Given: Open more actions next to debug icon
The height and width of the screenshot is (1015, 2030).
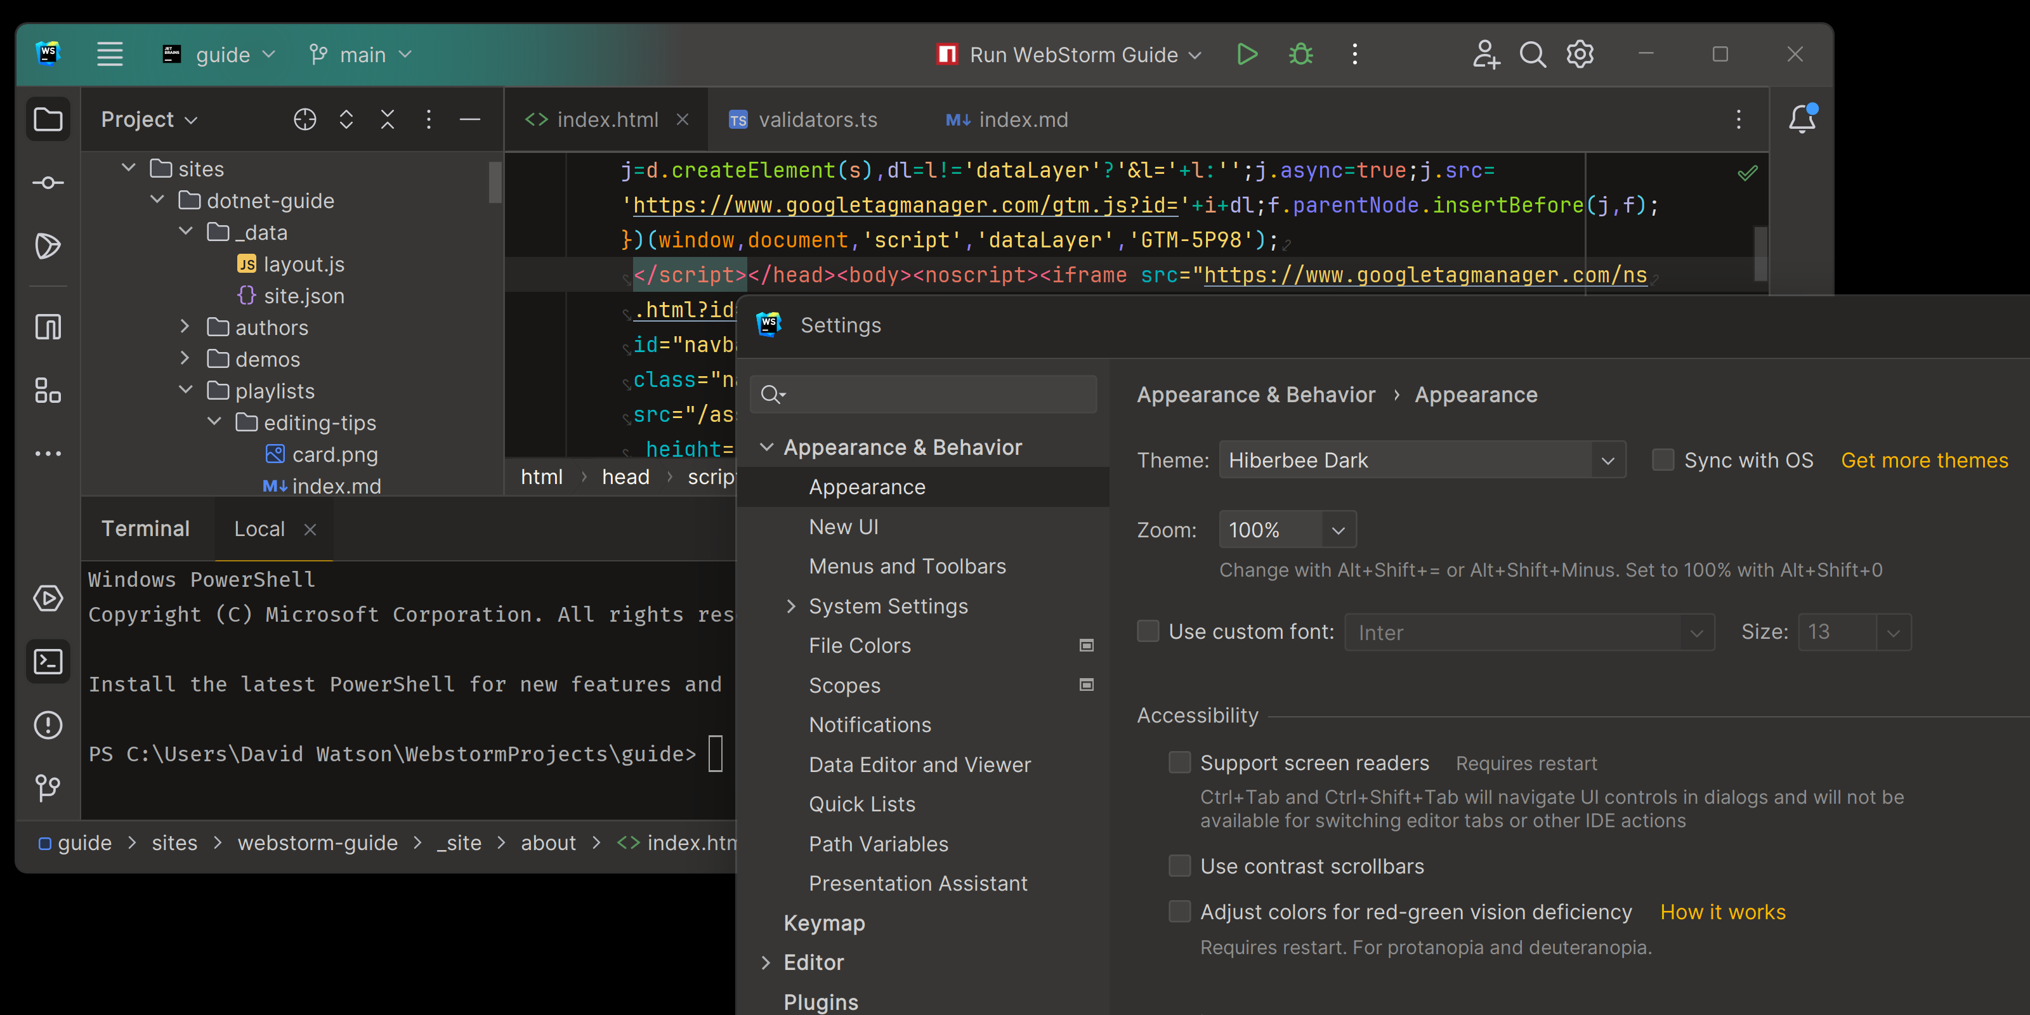Looking at the screenshot, I should tap(1354, 55).
